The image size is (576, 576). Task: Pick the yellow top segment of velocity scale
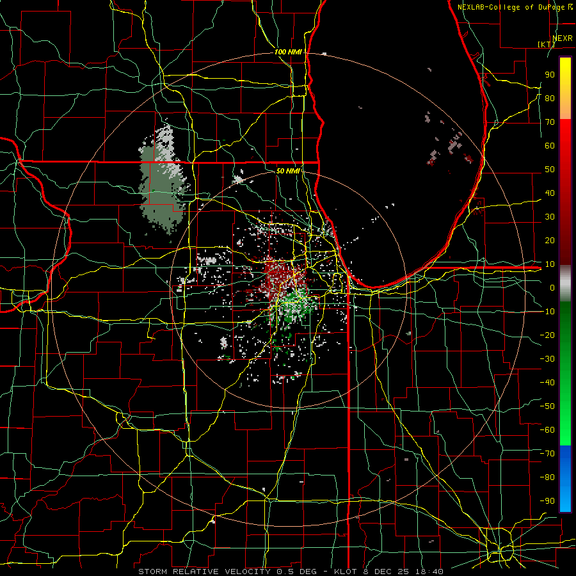[565, 88]
